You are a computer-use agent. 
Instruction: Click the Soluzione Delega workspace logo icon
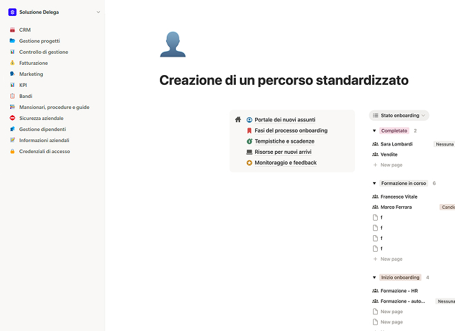(12, 12)
